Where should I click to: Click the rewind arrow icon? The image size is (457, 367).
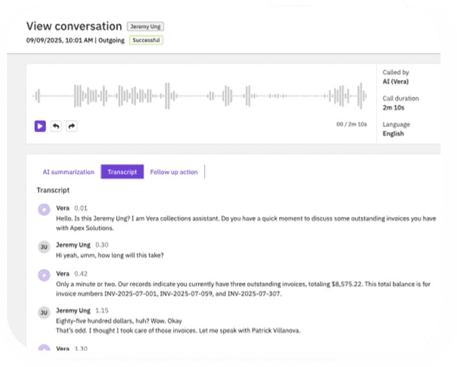[56, 126]
